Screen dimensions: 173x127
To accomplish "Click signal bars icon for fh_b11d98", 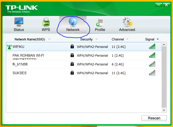I will pyautogui.click(x=152, y=64).
